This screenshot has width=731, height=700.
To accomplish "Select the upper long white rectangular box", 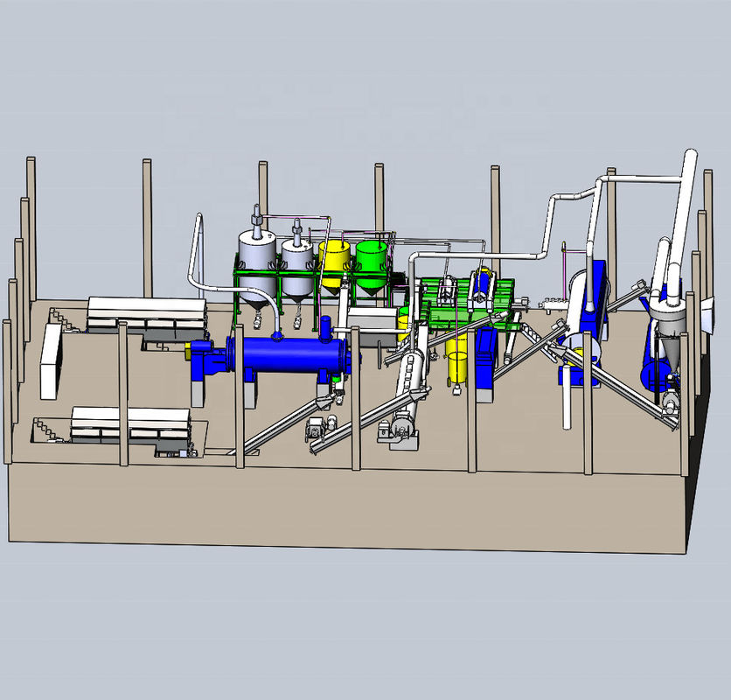I will [147, 313].
